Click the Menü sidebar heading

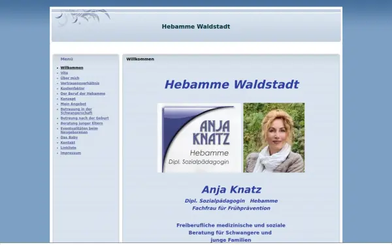[67, 59]
